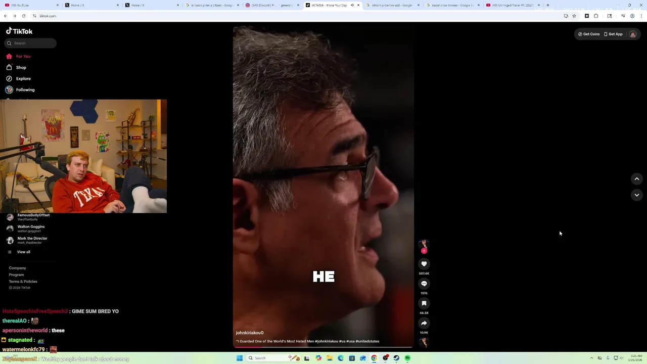Open the creator's avatar above the like button
This screenshot has height=364, width=647.
point(424,245)
